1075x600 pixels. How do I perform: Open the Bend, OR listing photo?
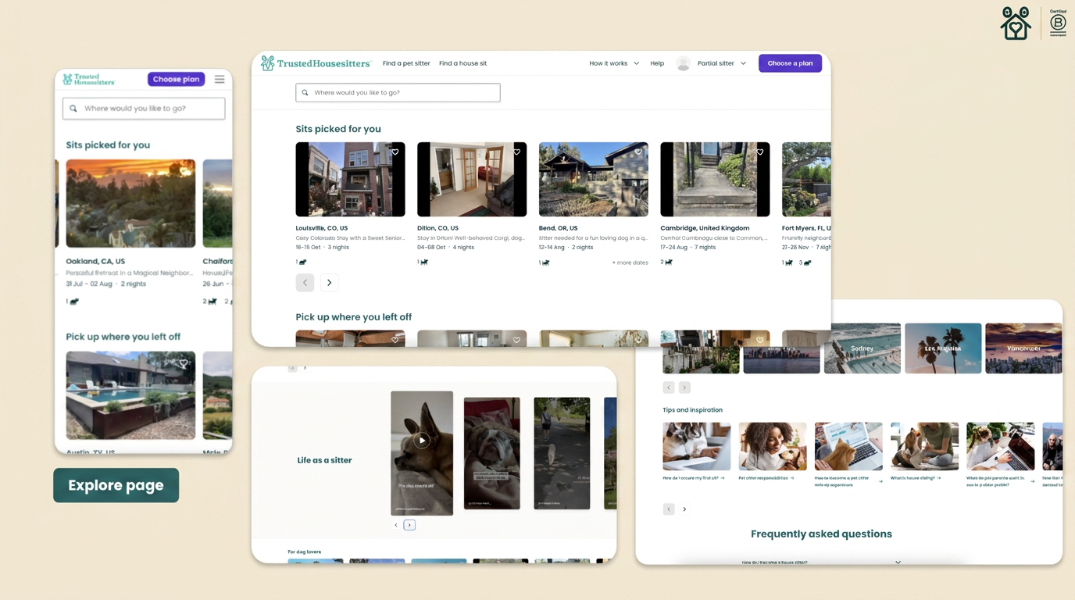pyautogui.click(x=594, y=180)
